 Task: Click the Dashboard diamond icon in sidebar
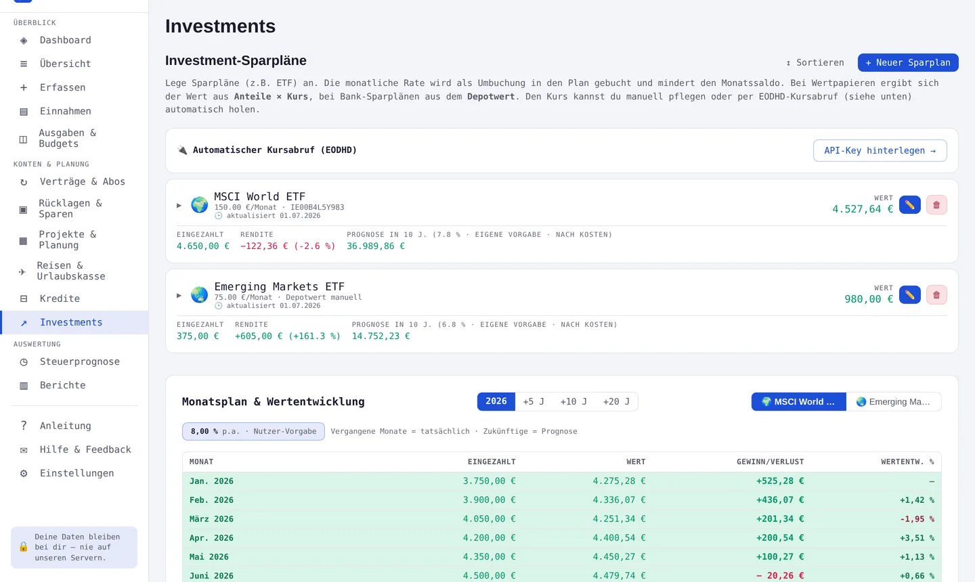pos(24,41)
